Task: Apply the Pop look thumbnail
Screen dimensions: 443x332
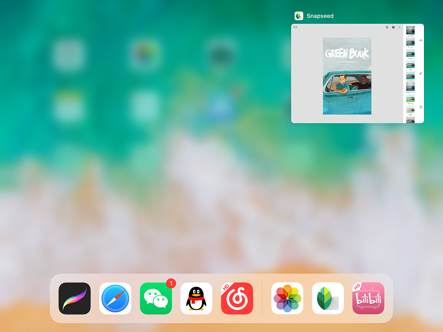Action: pyautogui.click(x=410, y=64)
